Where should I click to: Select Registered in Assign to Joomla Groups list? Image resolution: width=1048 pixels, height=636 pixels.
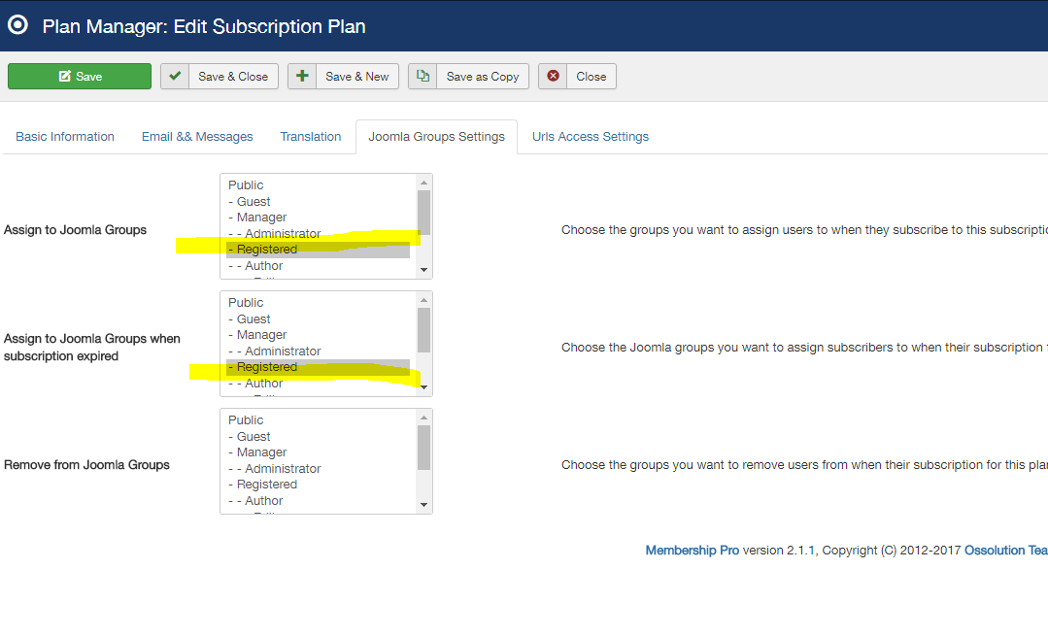tap(319, 250)
